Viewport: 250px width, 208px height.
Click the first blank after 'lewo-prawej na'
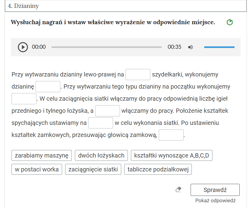[138, 74]
